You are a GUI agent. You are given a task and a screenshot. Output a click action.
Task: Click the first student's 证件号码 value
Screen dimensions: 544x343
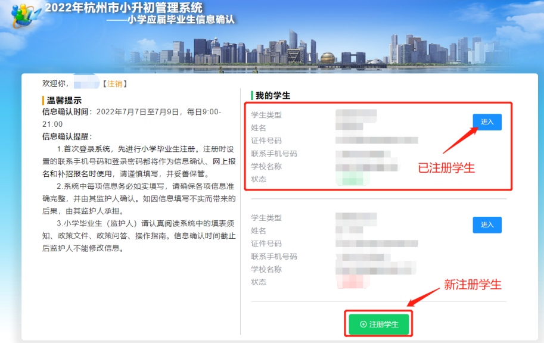(376, 141)
